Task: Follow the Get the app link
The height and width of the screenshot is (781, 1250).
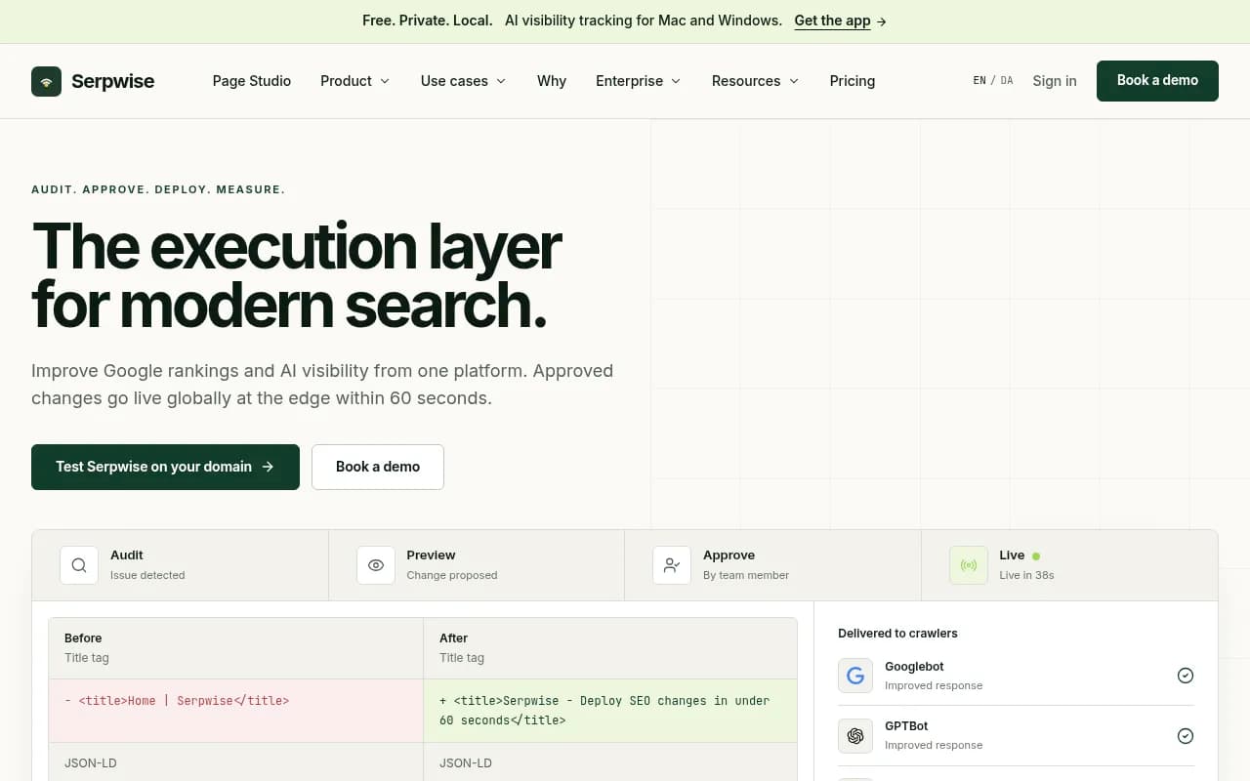Action: (x=841, y=21)
